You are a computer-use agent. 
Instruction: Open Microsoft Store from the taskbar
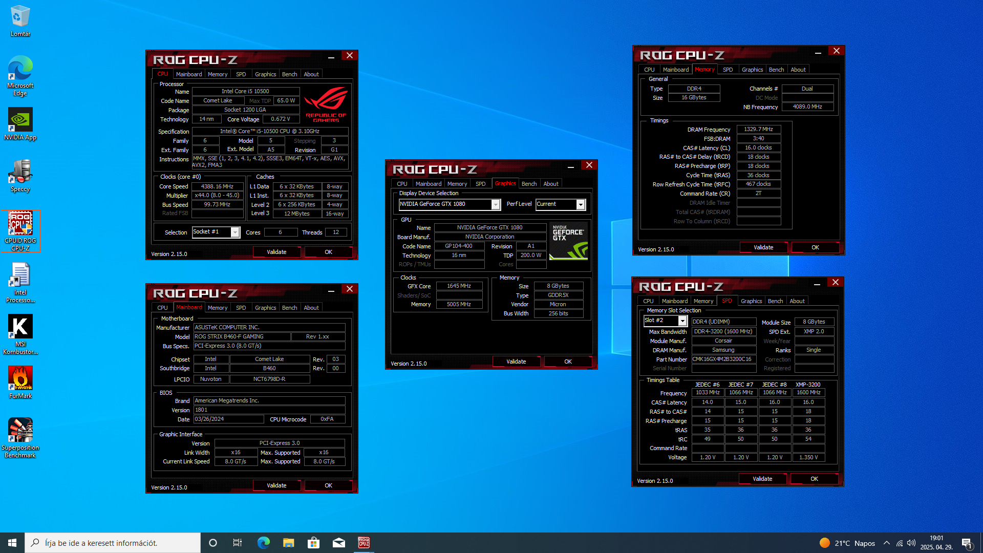pos(313,543)
